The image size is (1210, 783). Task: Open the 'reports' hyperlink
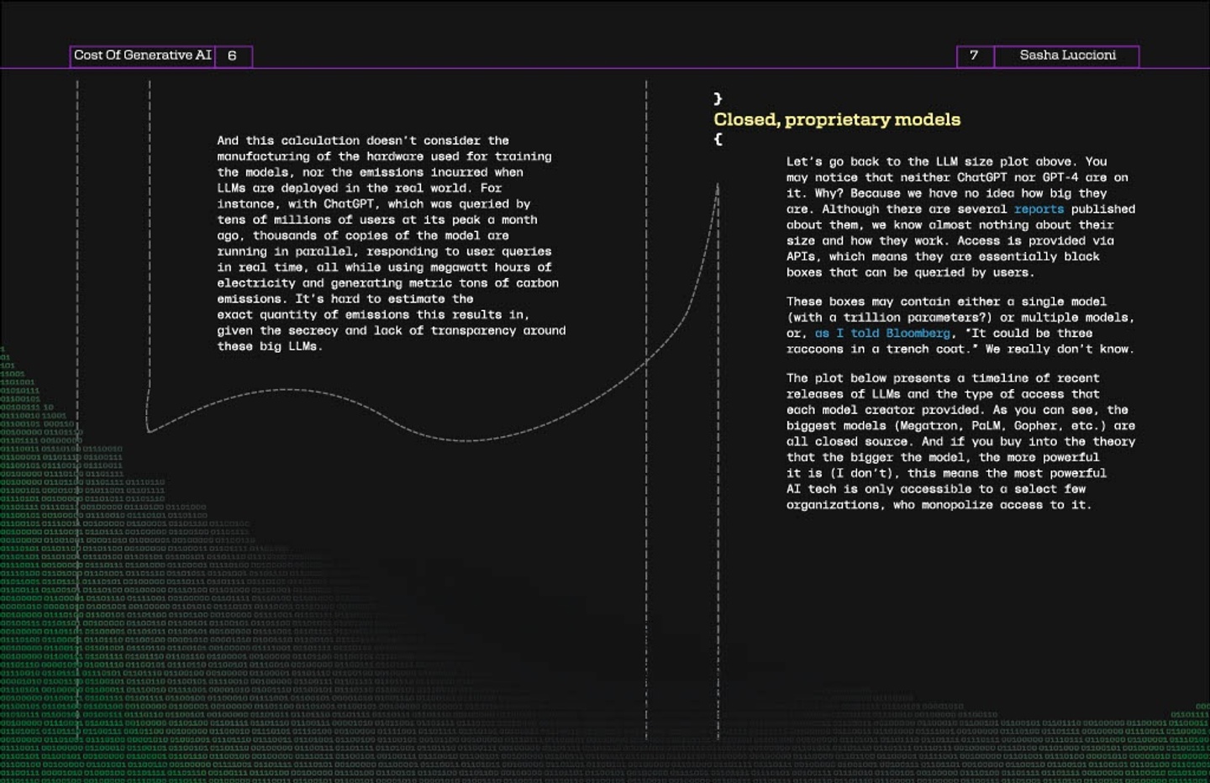click(1039, 209)
